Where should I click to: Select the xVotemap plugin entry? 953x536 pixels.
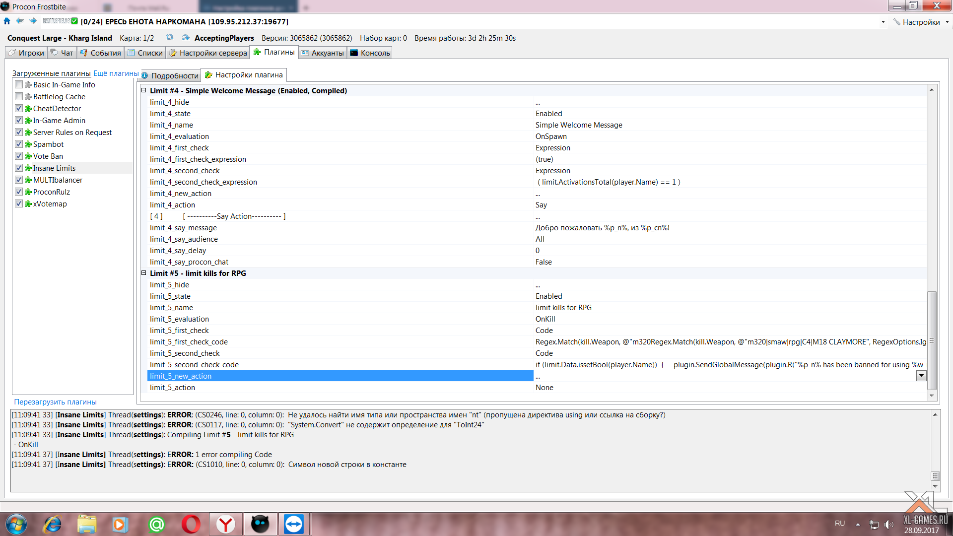[x=50, y=204]
